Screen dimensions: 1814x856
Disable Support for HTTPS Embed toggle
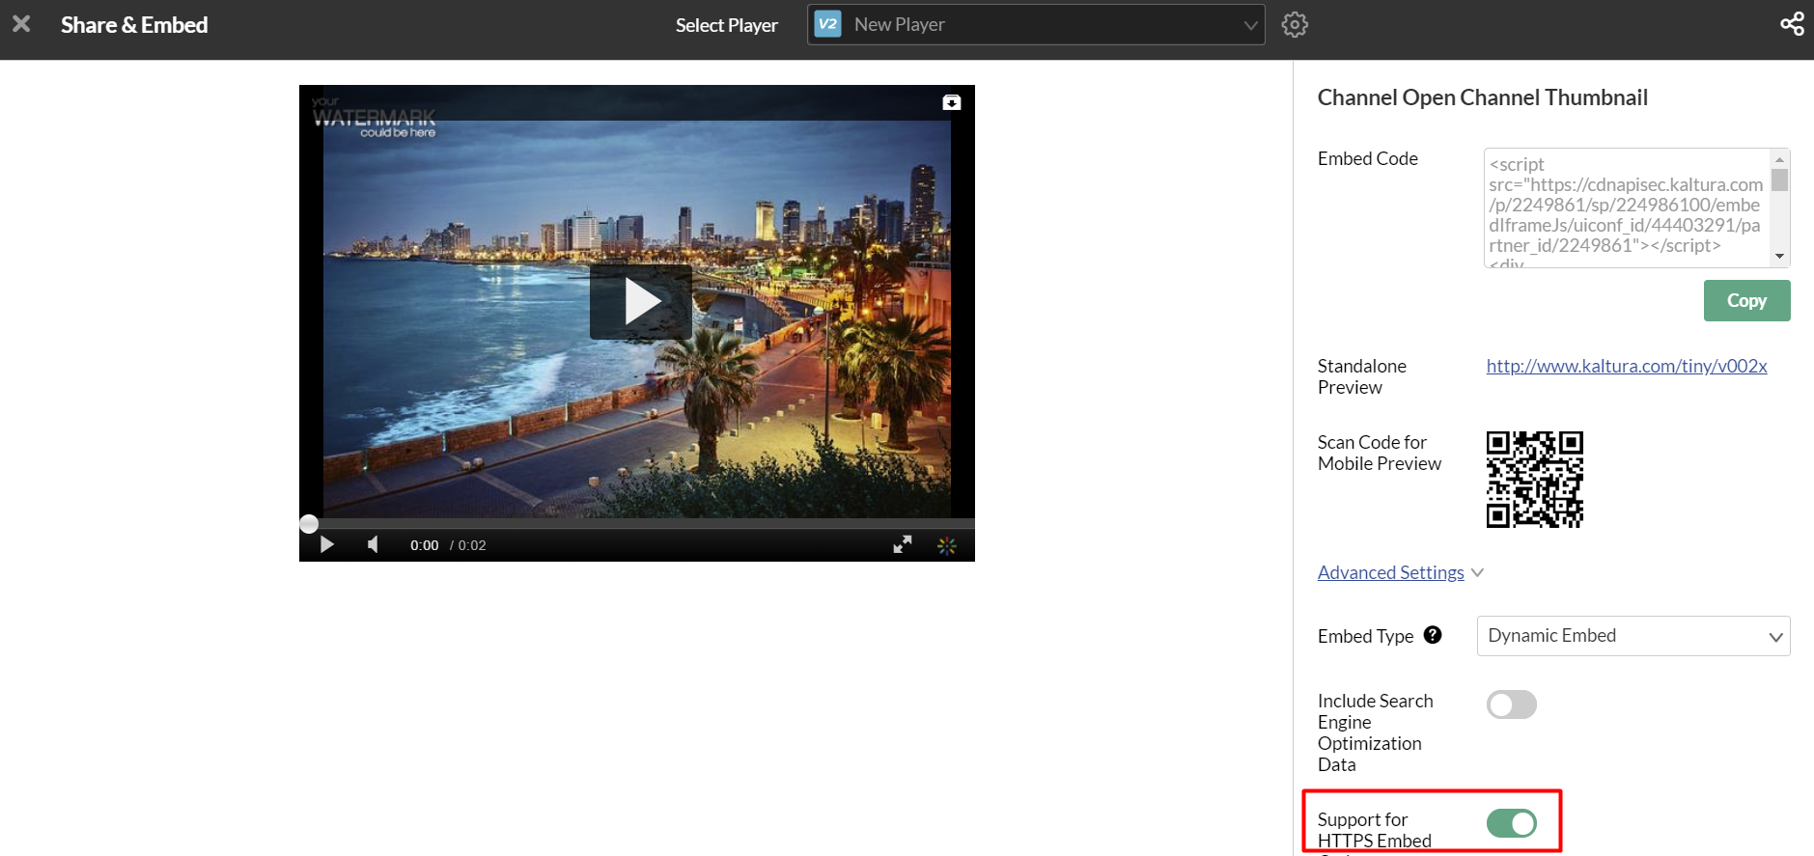(x=1512, y=823)
